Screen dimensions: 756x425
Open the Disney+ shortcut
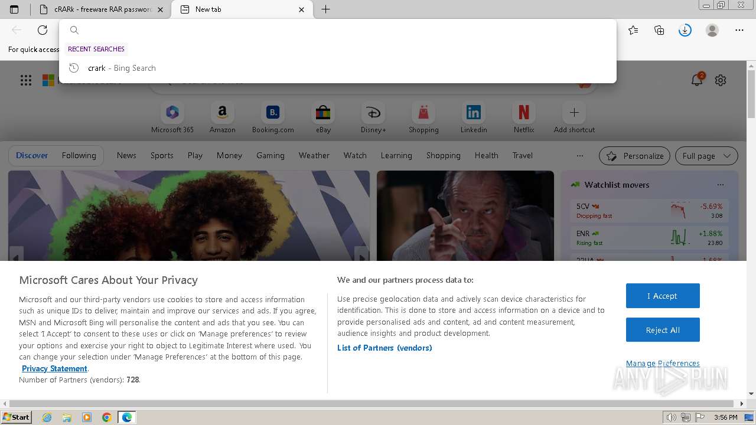(x=373, y=118)
